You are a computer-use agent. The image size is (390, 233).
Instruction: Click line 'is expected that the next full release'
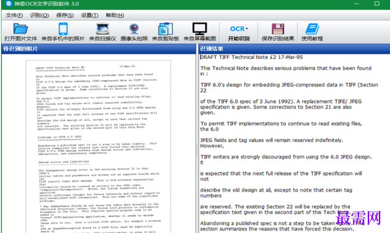[x=281, y=174]
